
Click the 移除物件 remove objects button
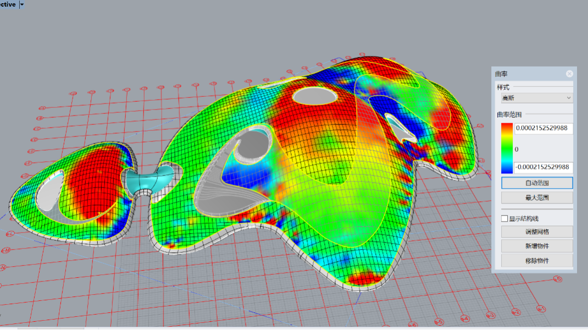(x=537, y=261)
